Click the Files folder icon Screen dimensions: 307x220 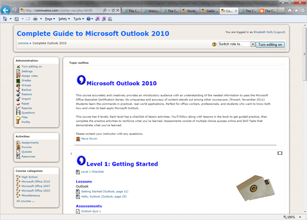18,118
